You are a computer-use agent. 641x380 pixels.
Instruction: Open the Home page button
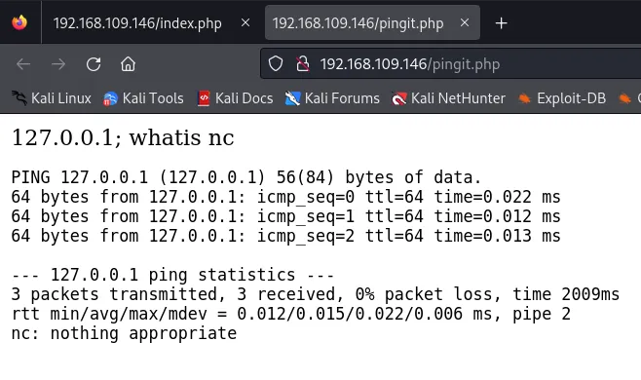click(x=128, y=64)
